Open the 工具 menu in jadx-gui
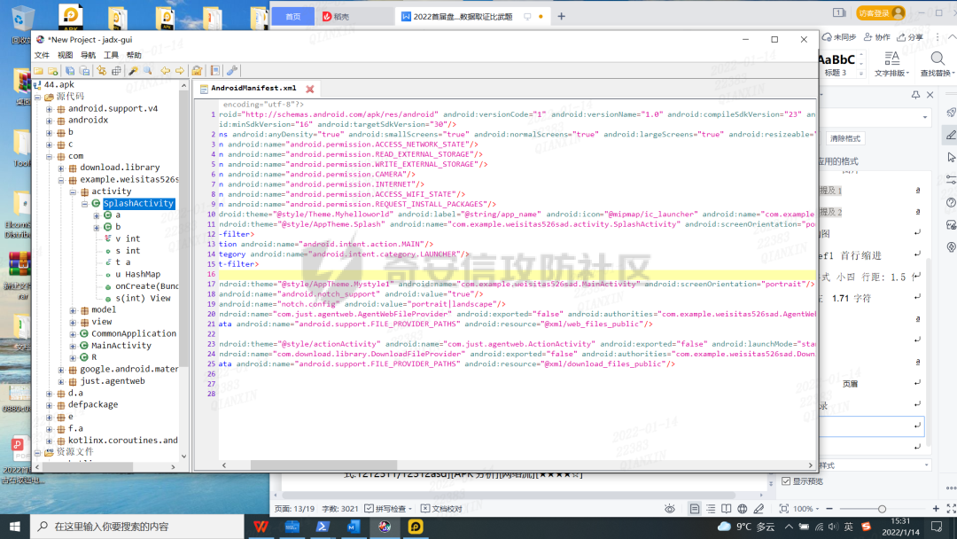The image size is (957, 539). coord(111,55)
